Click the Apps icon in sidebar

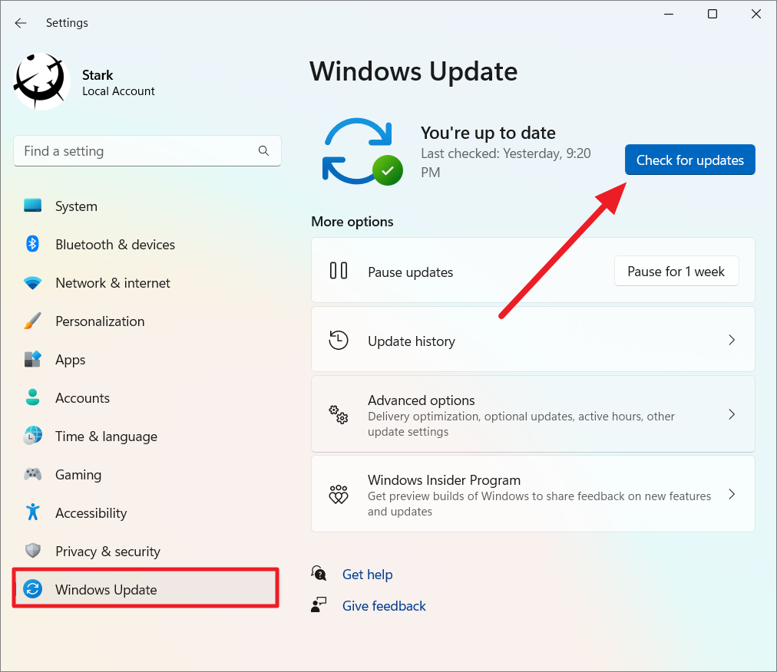33,359
